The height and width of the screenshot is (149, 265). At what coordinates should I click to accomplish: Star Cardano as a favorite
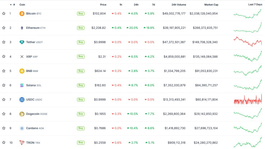[4, 128]
